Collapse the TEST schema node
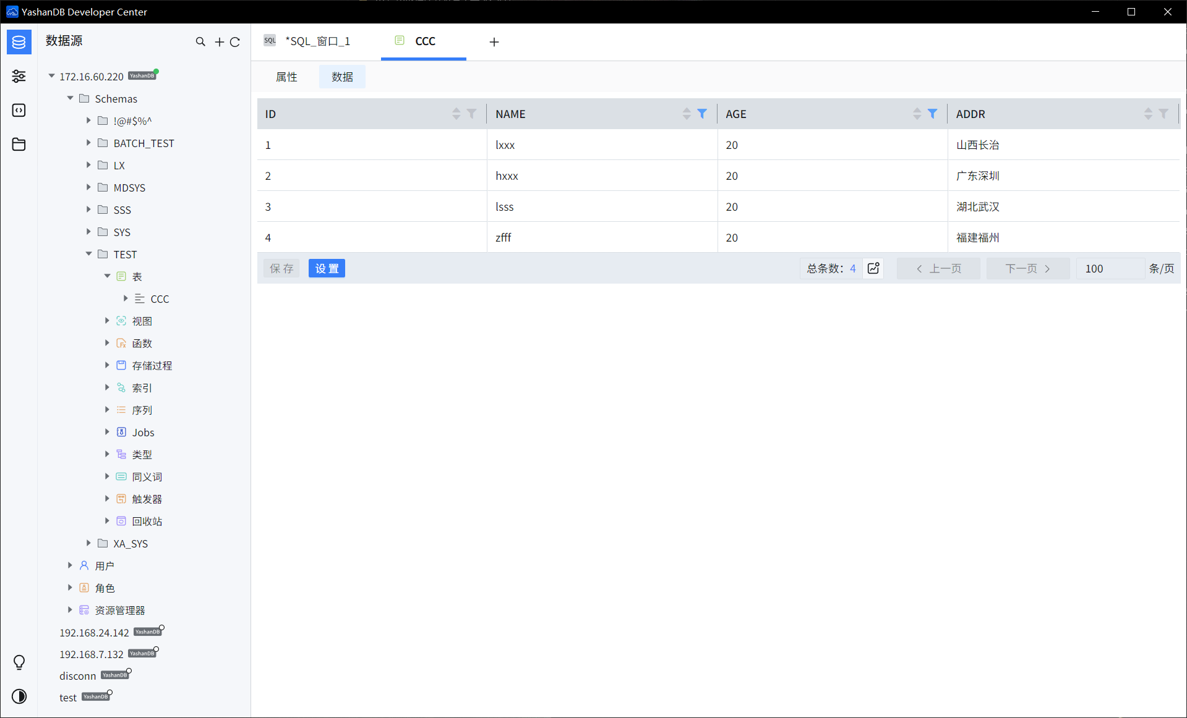 pos(88,254)
